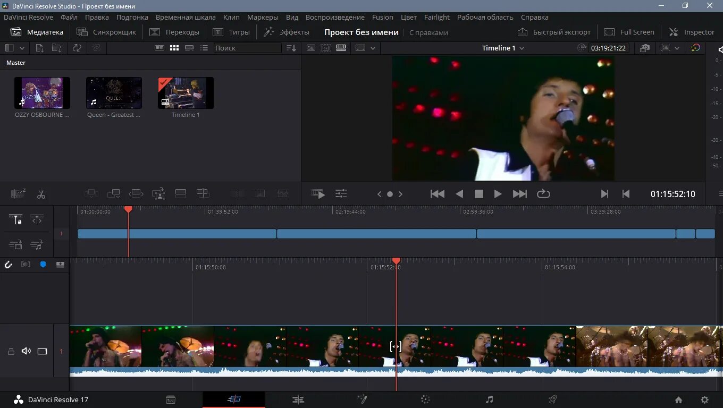723x408 pixels.
Task: Open the Timeline 1 name dropdown
Action: [x=503, y=48]
